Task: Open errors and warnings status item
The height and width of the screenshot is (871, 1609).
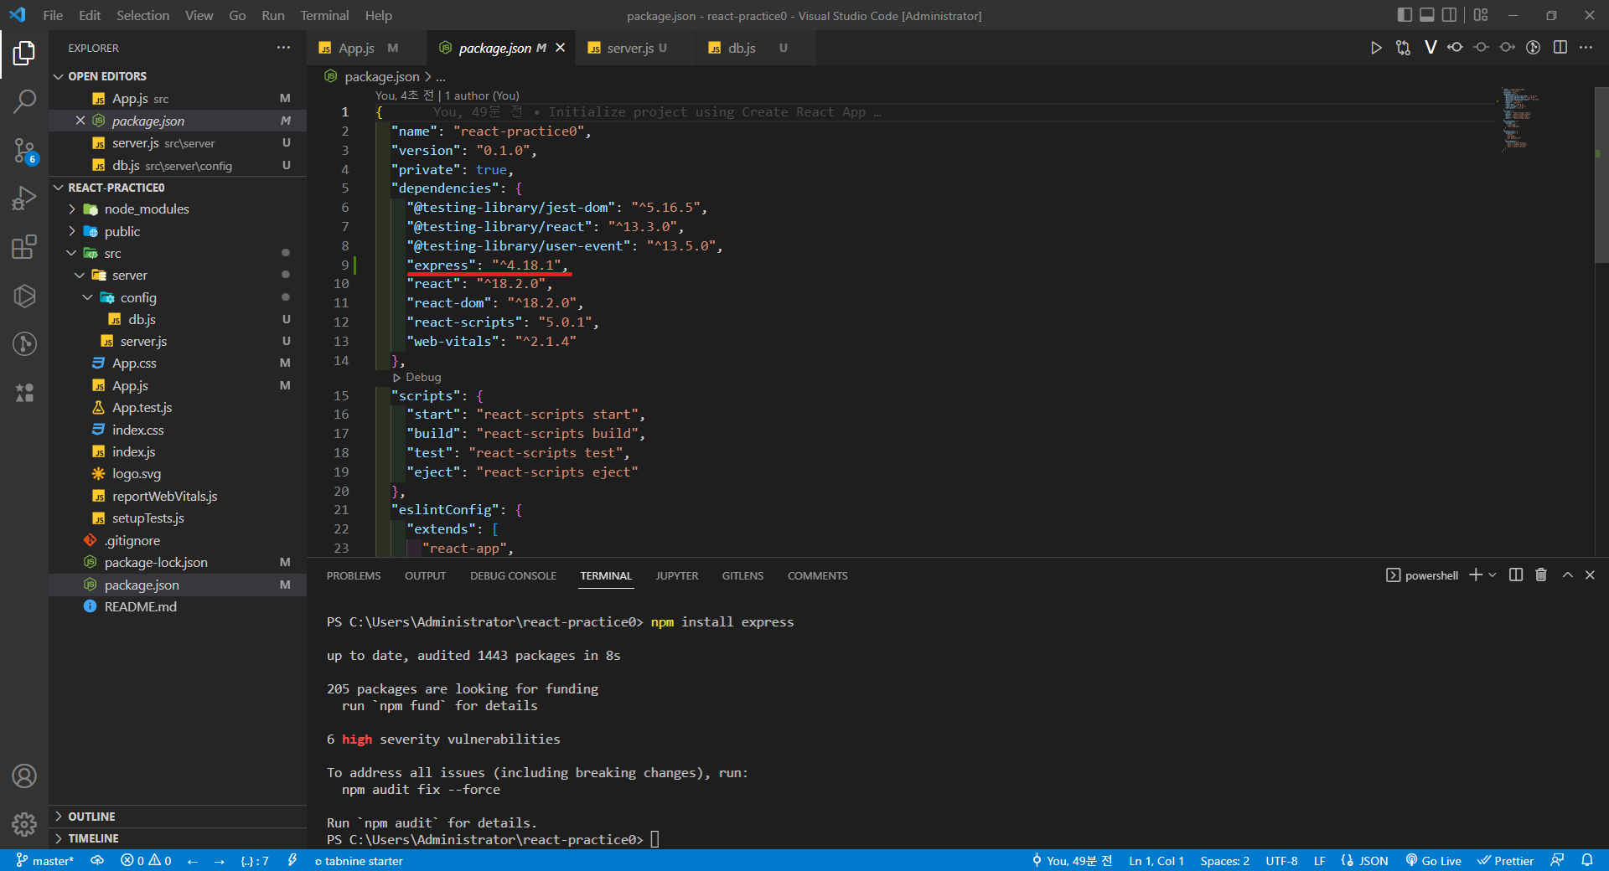Action: tap(146, 861)
